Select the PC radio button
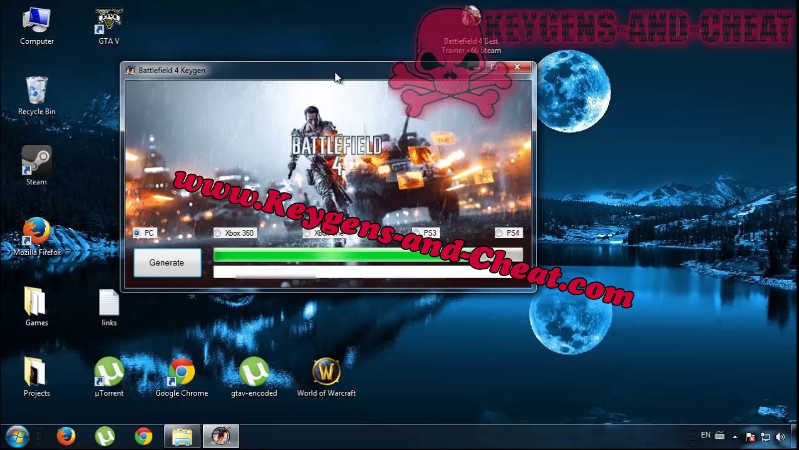The height and width of the screenshot is (450, 799). (x=137, y=232)
